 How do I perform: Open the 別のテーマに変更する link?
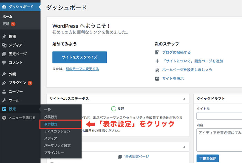[x=82, y=69]
